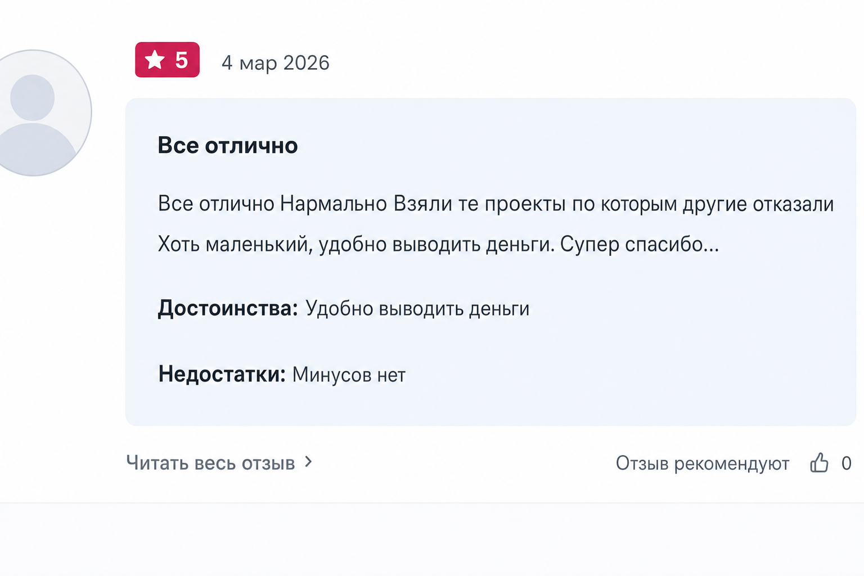Click the review title Все отлично

coord(227,145)
